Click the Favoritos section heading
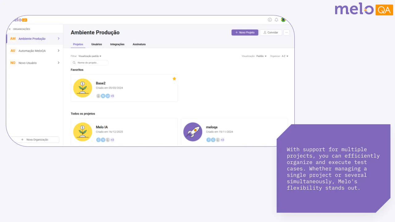 77,70
